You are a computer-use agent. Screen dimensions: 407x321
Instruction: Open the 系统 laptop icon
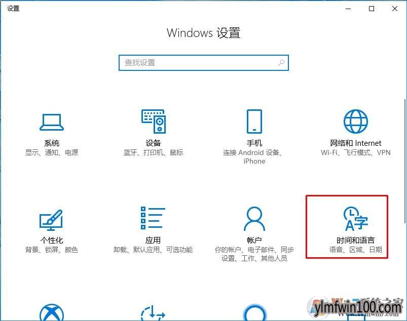click(x=52, y=122)
